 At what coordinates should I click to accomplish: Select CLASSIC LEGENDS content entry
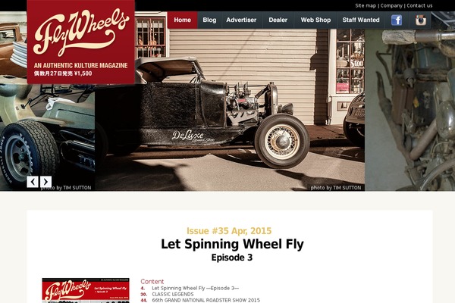[x=173, y=294]
